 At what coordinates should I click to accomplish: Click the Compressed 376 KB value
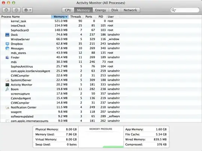pyautogui.click(x=162, y=144)
